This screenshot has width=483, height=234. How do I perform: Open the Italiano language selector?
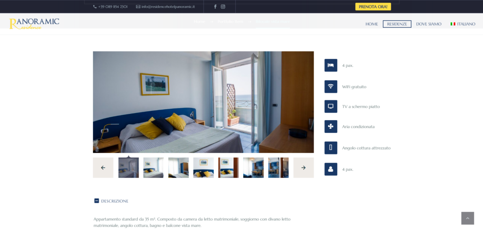click(463, 24)
